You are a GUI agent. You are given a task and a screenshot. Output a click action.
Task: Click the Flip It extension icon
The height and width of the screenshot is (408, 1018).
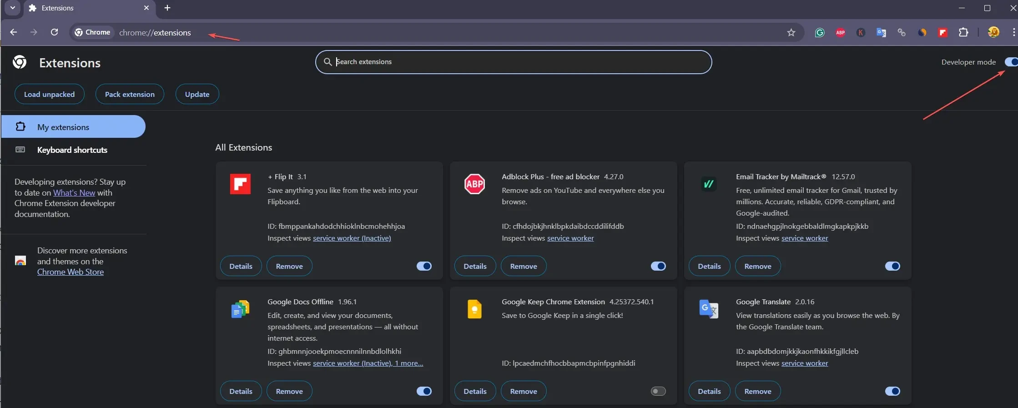click(240, 184)
